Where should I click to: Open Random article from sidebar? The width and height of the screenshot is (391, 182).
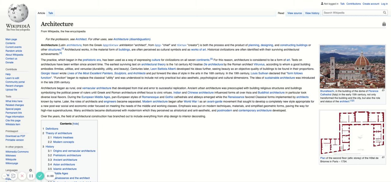[14, 51]
